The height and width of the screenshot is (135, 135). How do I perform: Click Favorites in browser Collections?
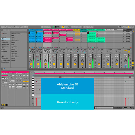[4, 34]
